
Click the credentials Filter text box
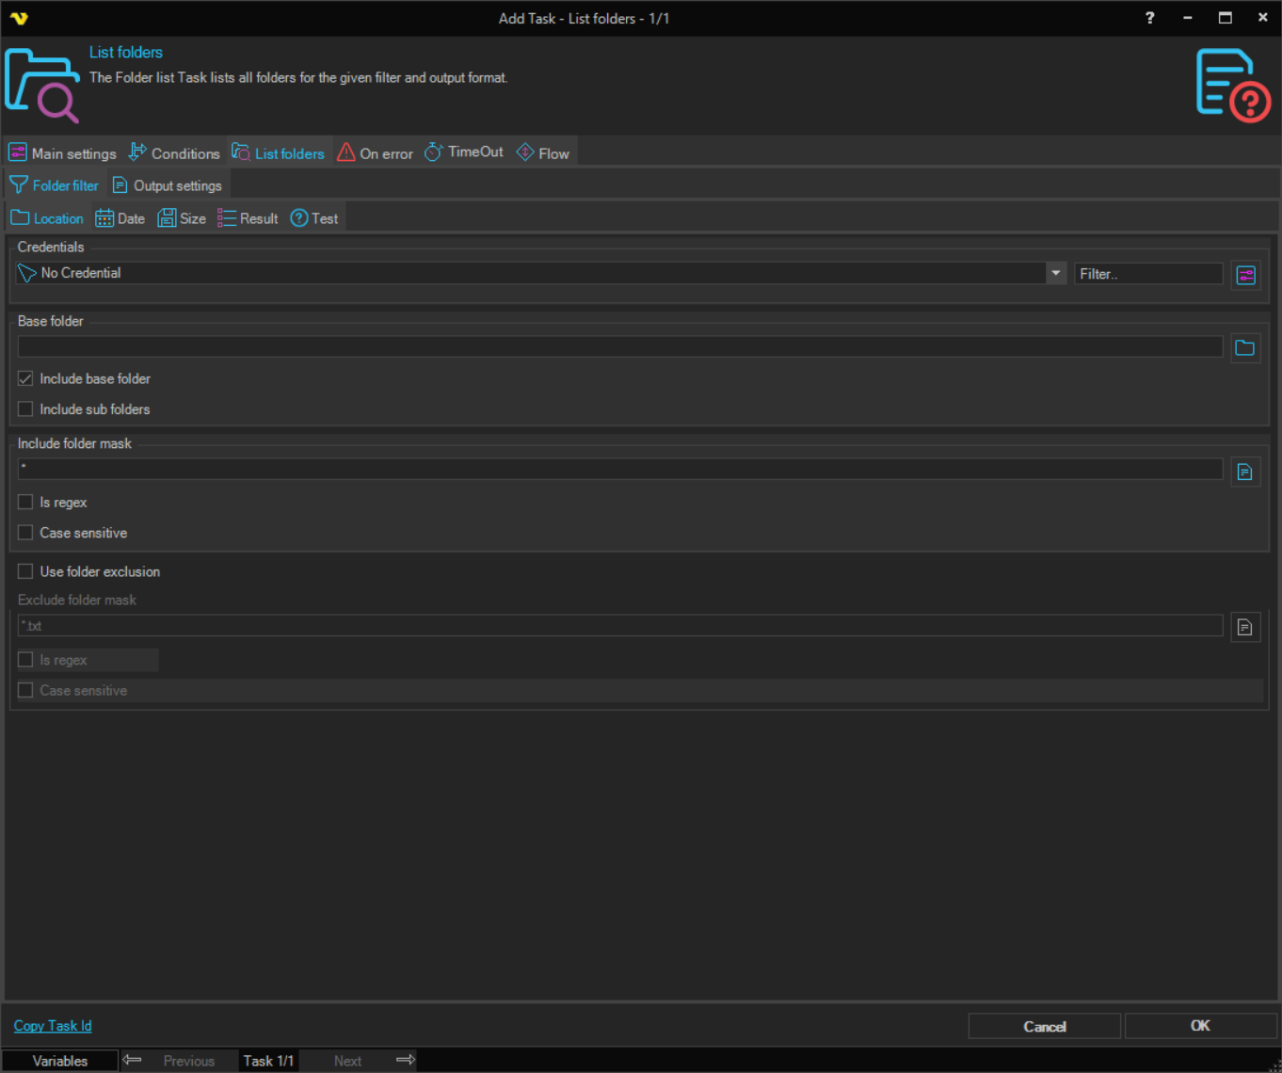pos(1147,274)
